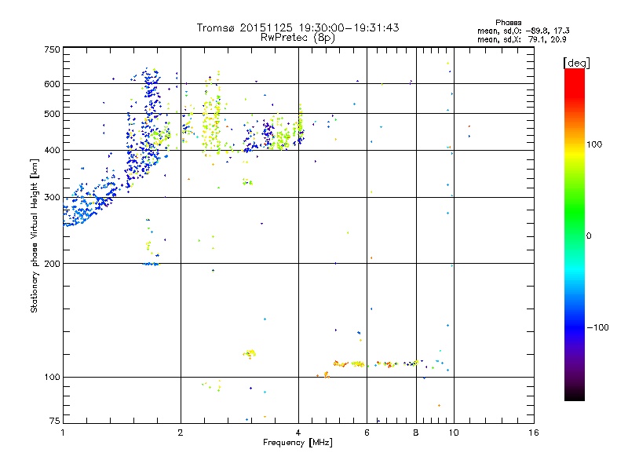Screen dimensions: 628x471
Task: Click the y-axis tick label '300'
Action: [52, 198]
